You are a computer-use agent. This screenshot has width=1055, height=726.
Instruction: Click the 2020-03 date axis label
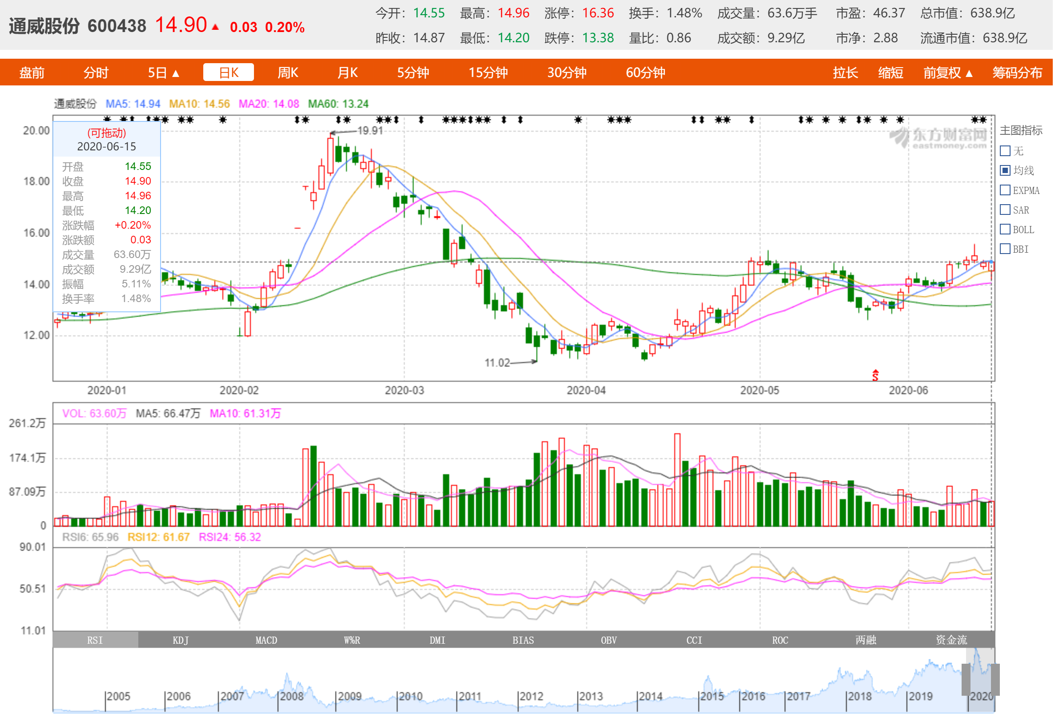(404, 390)
